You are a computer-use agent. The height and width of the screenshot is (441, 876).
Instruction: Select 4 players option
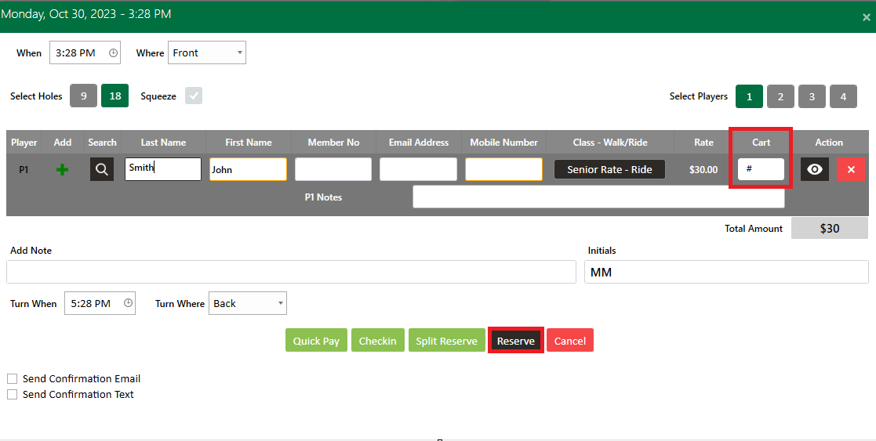coord(843,96)
